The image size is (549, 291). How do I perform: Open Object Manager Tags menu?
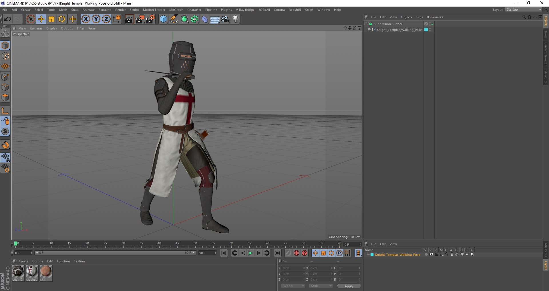[419, 17]
